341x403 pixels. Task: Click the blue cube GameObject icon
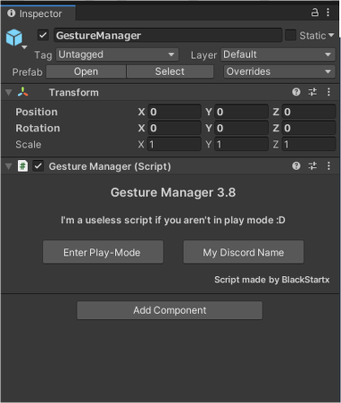click(x=14, y=38)
